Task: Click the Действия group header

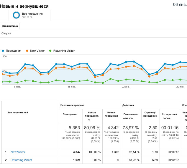Action: 128,105
